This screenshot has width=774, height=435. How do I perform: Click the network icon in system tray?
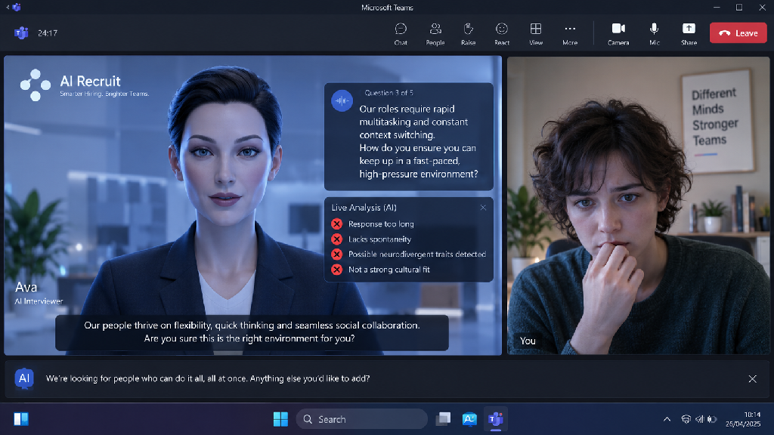pyautogui.click(x=686, y=419)
